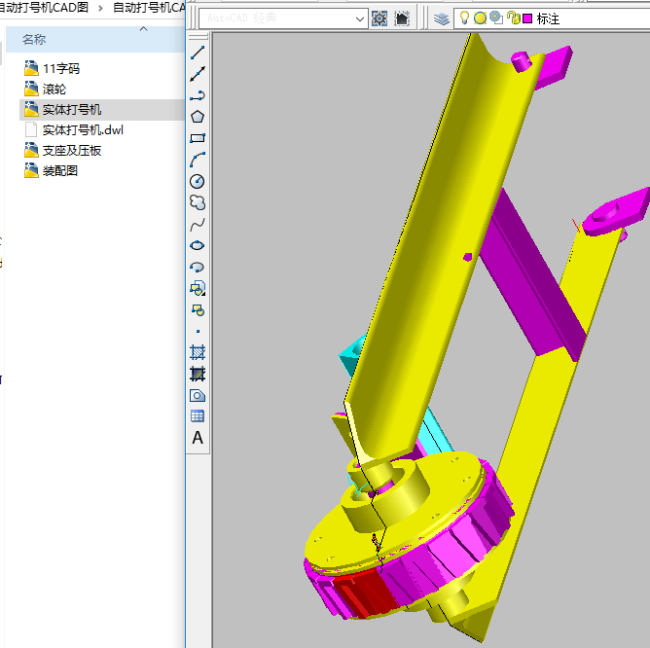The width and height of the screenshot is (650, 648).
Task: Select the 实体打号机.dwl file
Action: click(x=83, y=129)
